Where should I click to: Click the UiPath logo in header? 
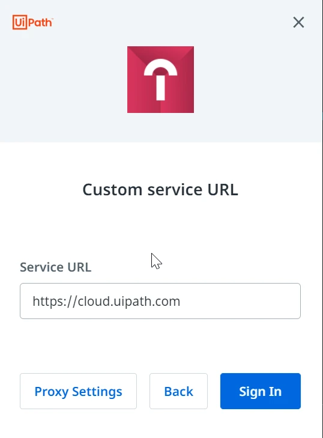click(32, 22)
